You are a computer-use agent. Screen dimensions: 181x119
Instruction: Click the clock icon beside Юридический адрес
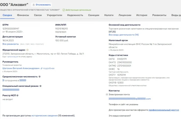[27, 50]
